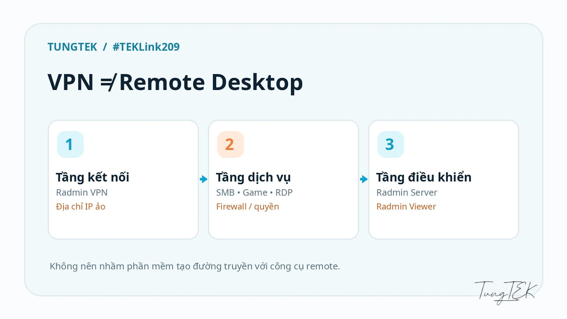Select the number 1 badge
The height and width of the screenshot is (319, 567).
coord(70,145)
